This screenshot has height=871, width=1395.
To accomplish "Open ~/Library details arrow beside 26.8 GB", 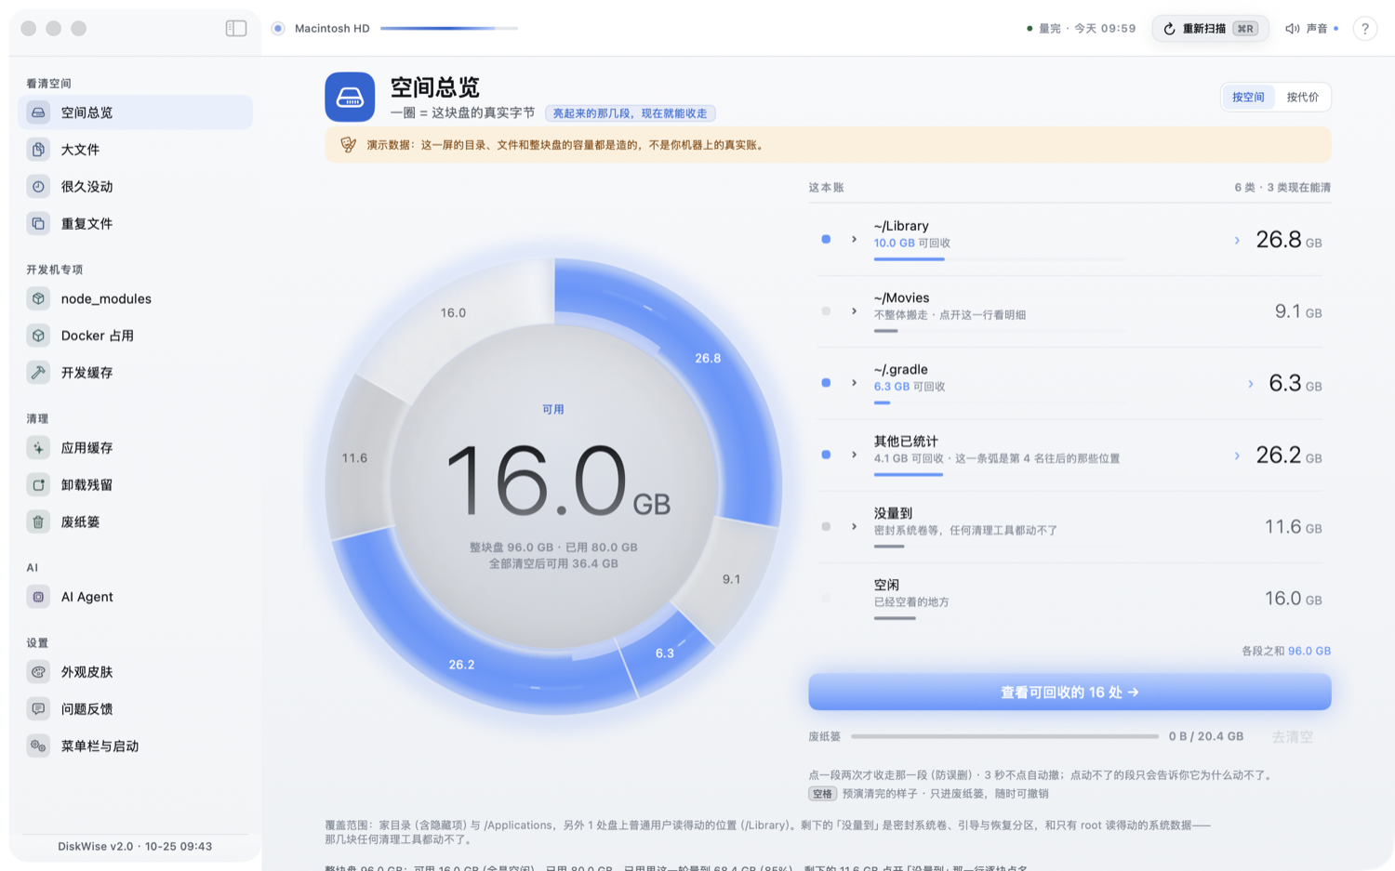I will click(x=1237, y=241).
